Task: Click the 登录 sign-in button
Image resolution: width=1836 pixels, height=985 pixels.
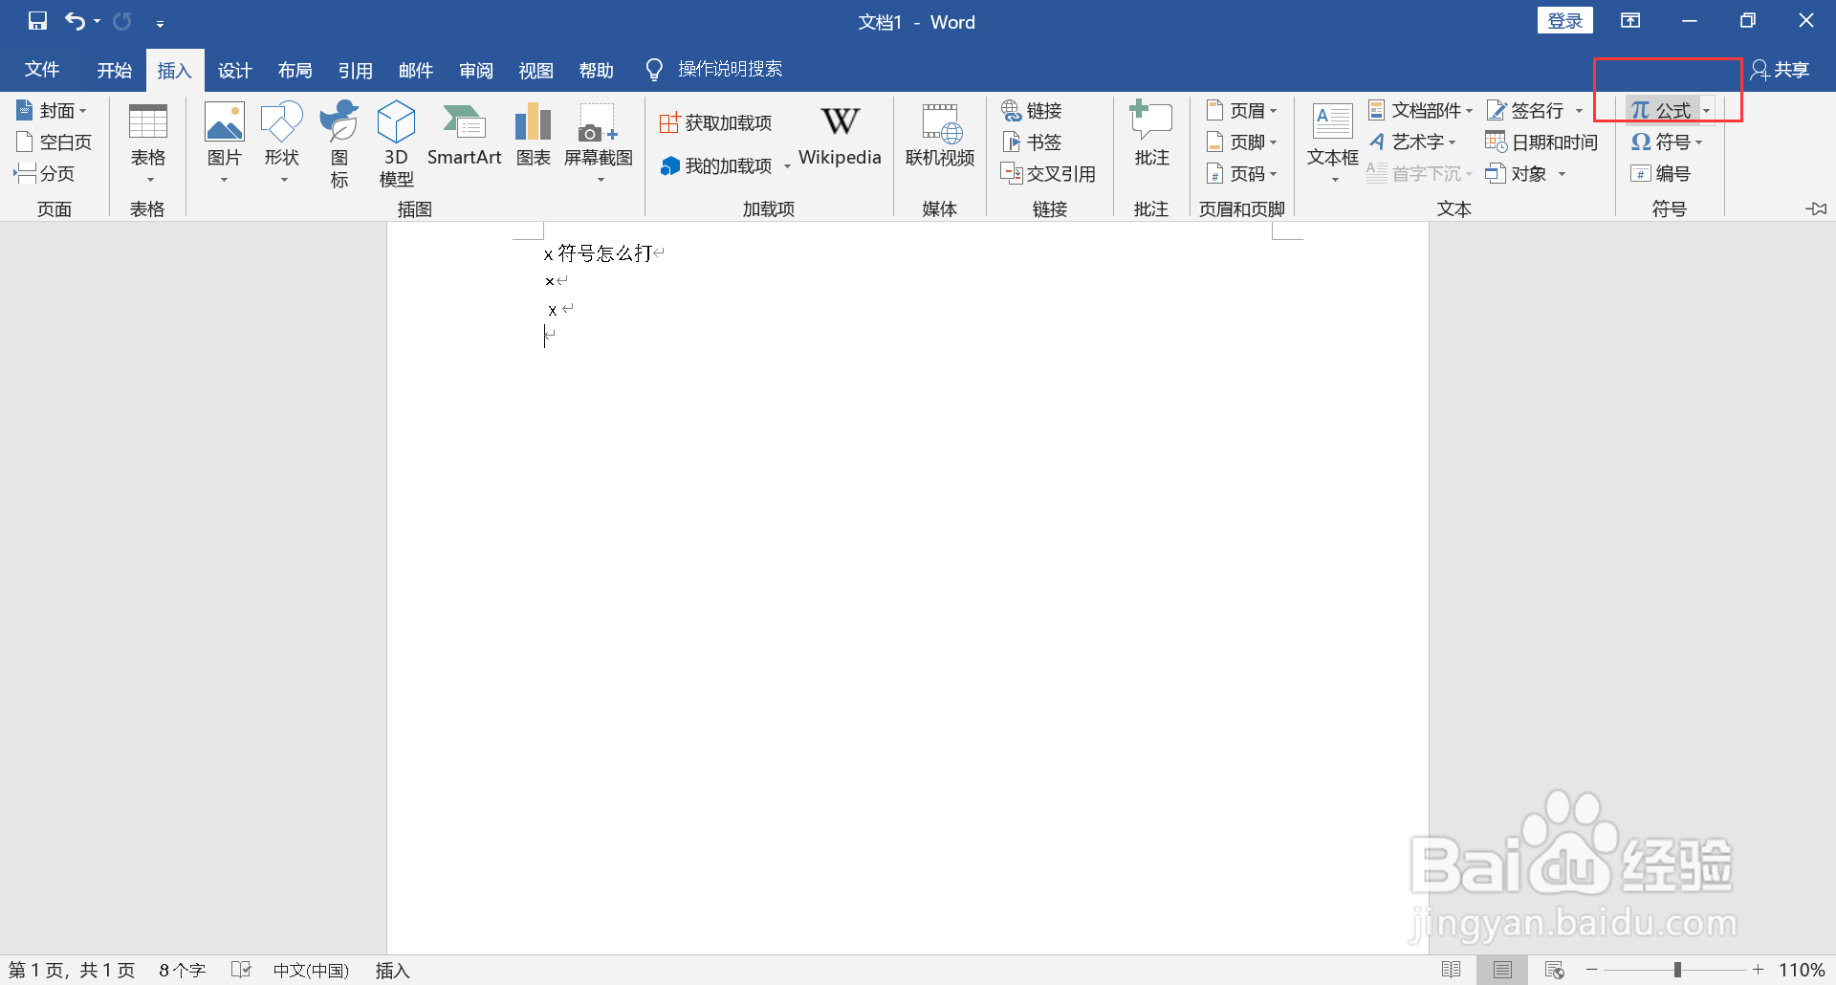Action: pyautogui.click(x=1565, y=21)
